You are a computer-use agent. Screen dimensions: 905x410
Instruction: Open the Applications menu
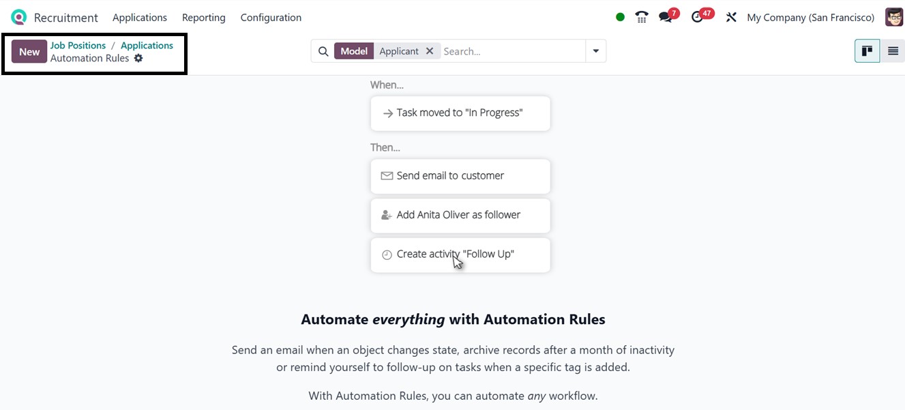[x=140, y=17]
